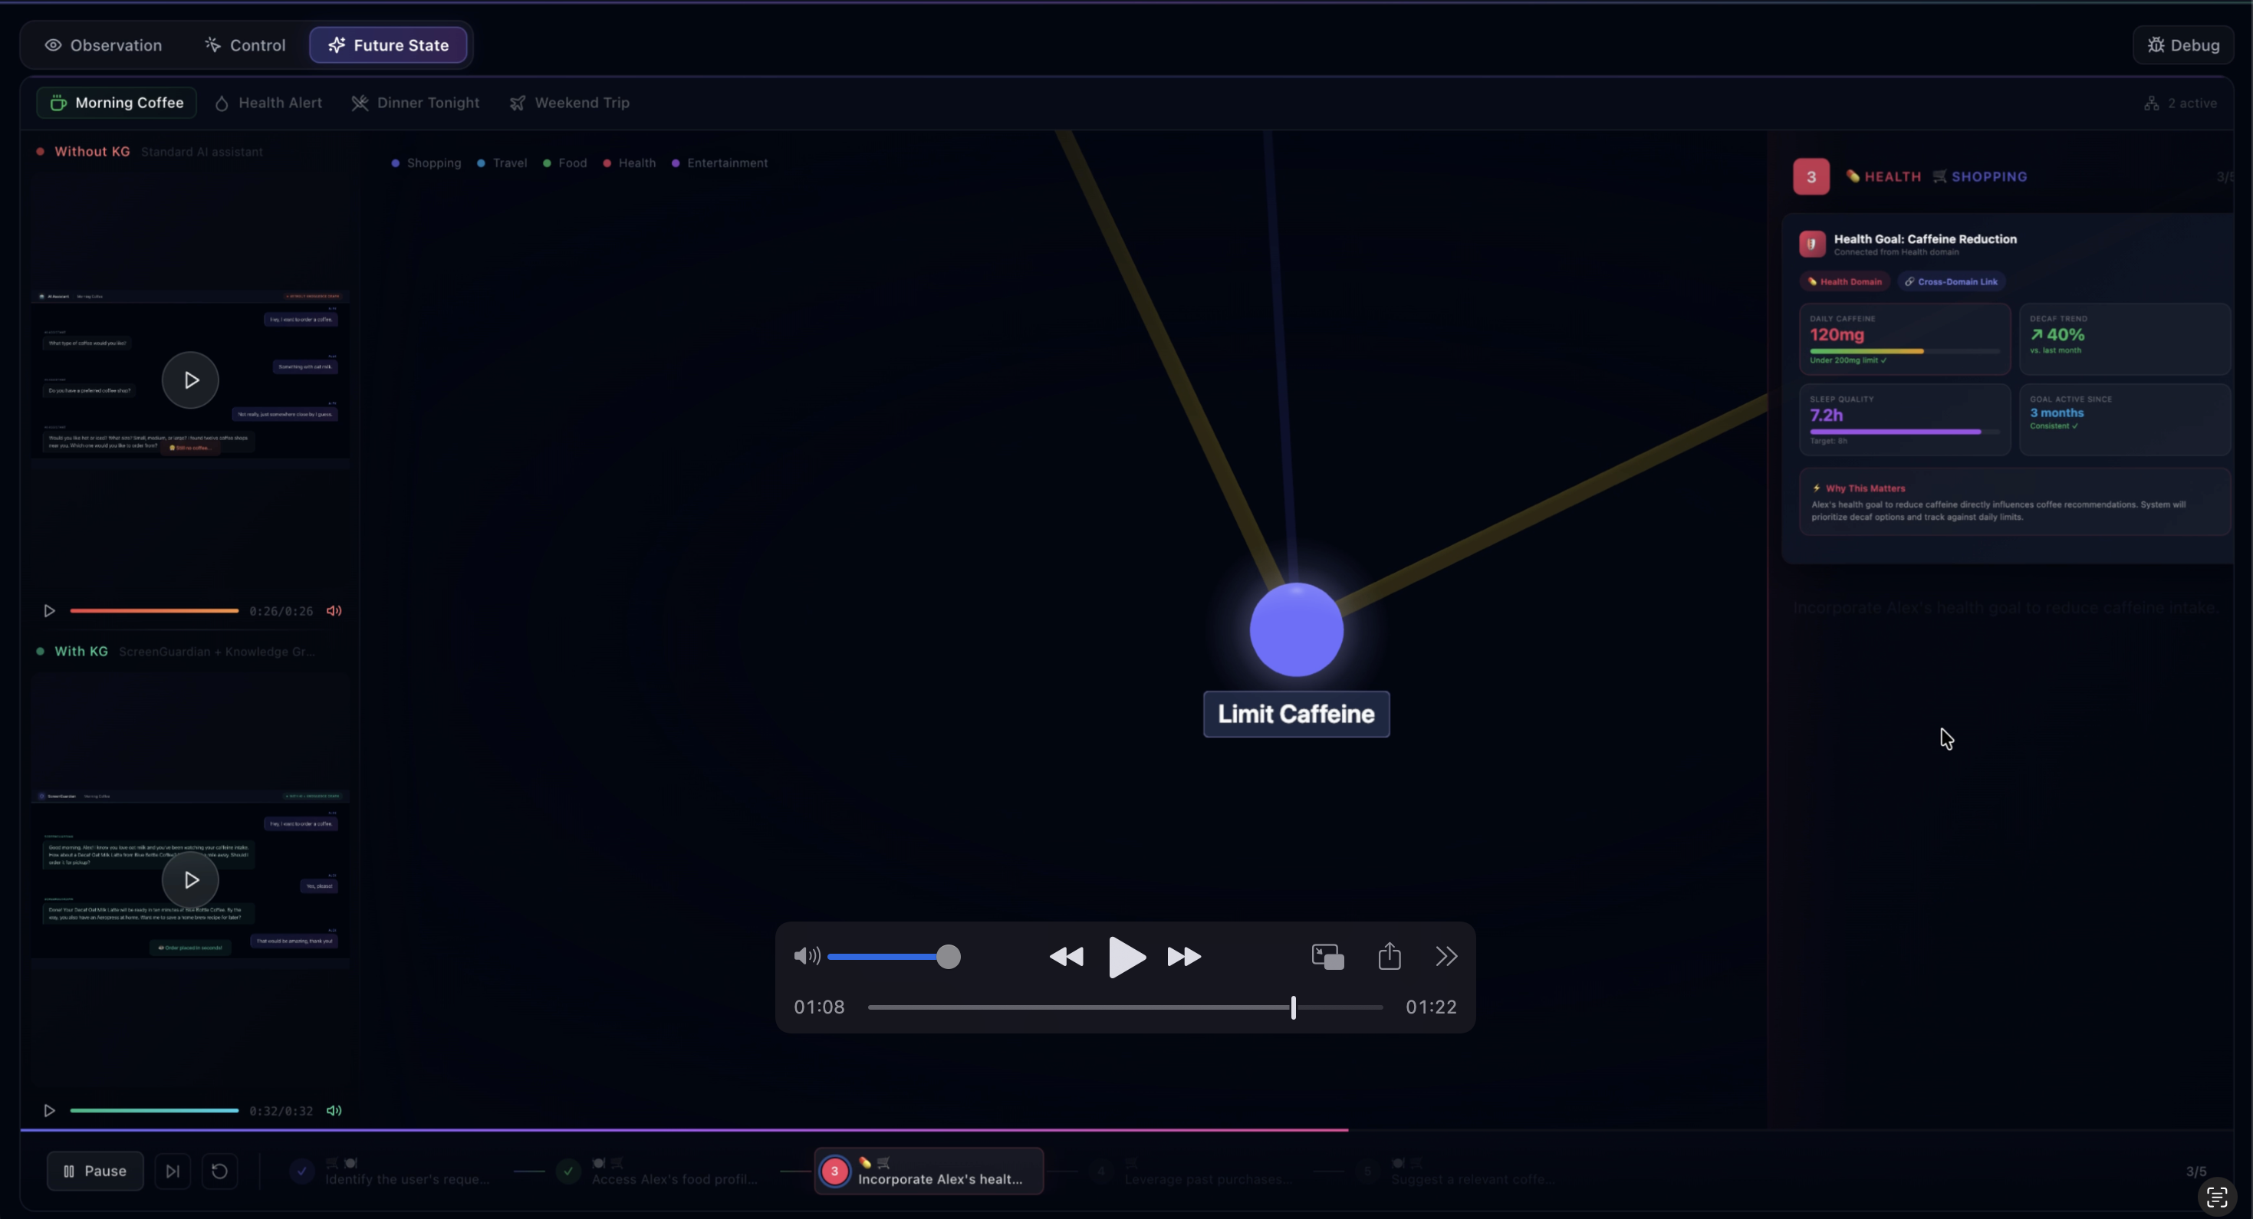
Task: Select the Dinner Tonight scenario tab
Action: coord(416,103)
